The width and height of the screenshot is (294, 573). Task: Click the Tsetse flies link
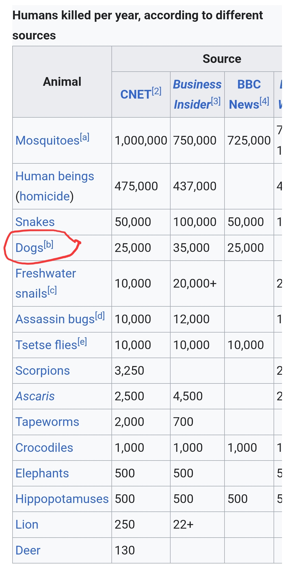click(46, 345)
